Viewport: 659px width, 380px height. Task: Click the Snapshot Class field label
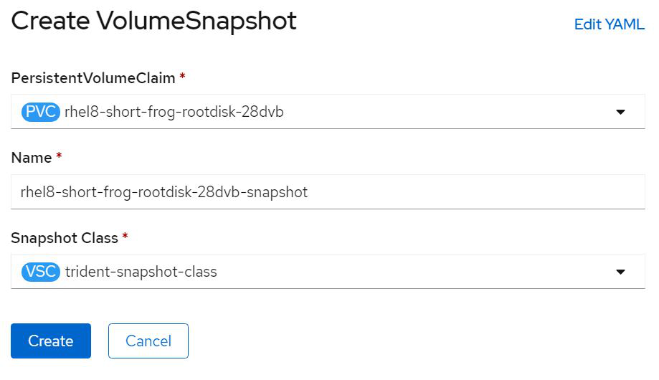[65, 237]
